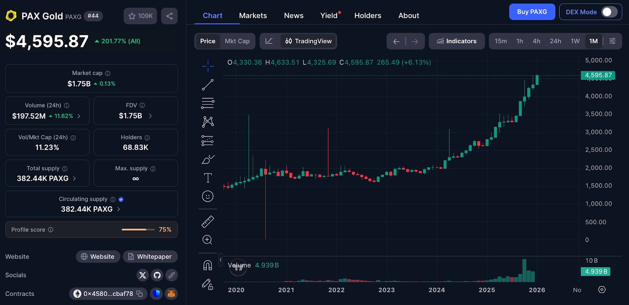Open Indicators menu
629x305 pixels.
[456, 41]
